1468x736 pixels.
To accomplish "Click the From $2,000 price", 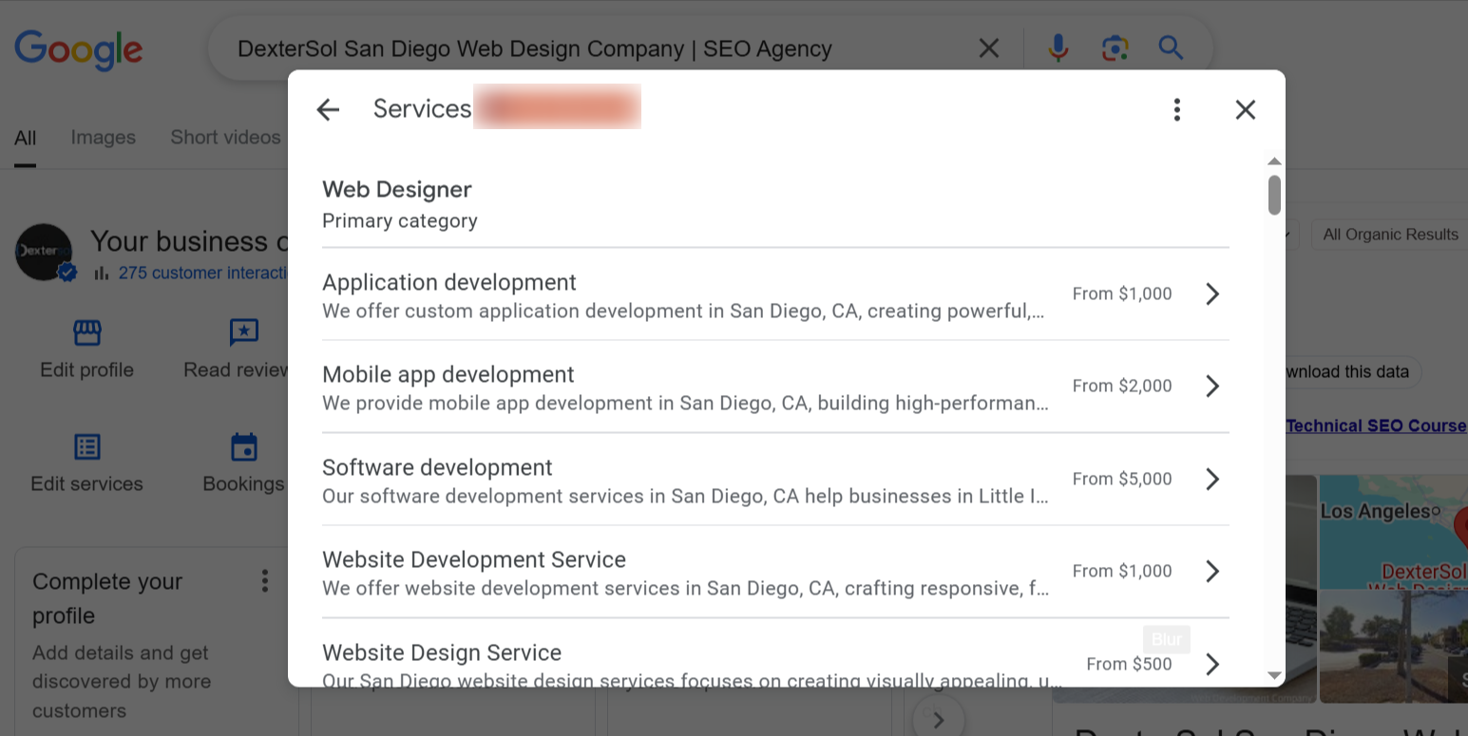I will coord(1121,387).
